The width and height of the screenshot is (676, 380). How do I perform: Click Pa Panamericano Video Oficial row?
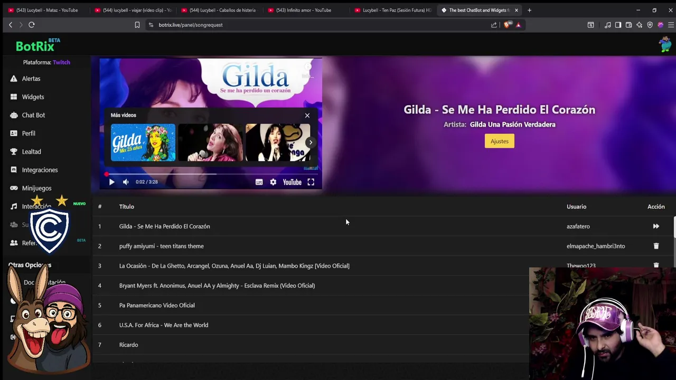tap(383, 305)
